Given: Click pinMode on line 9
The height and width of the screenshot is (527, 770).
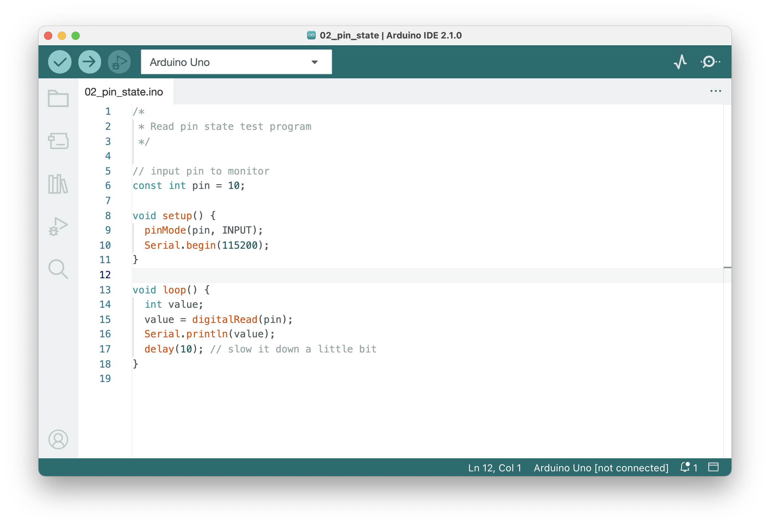Looking at the screenshot, I should pos(165,230).
